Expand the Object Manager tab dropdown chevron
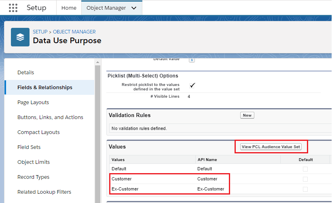Viewport: 332px width, 203px height. click(x=134, y=8)
